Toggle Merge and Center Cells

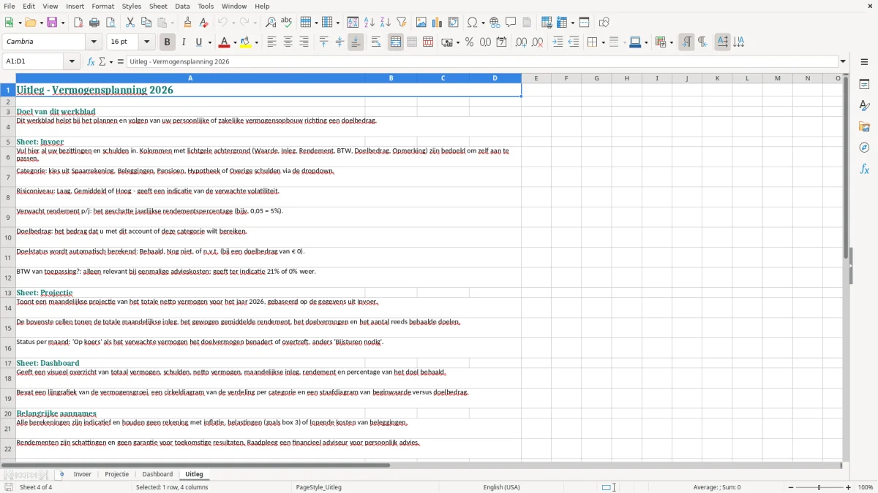pyautogui.click(x=396, y=42)
